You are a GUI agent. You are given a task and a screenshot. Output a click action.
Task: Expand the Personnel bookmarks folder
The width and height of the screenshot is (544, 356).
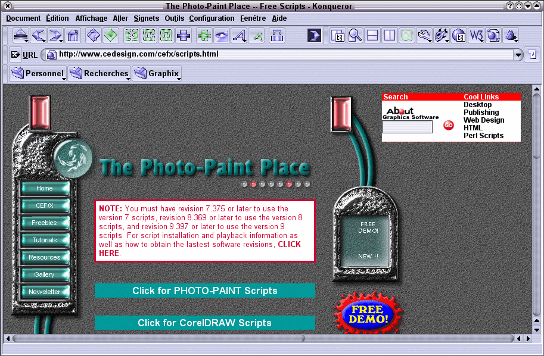coord(38,73)
